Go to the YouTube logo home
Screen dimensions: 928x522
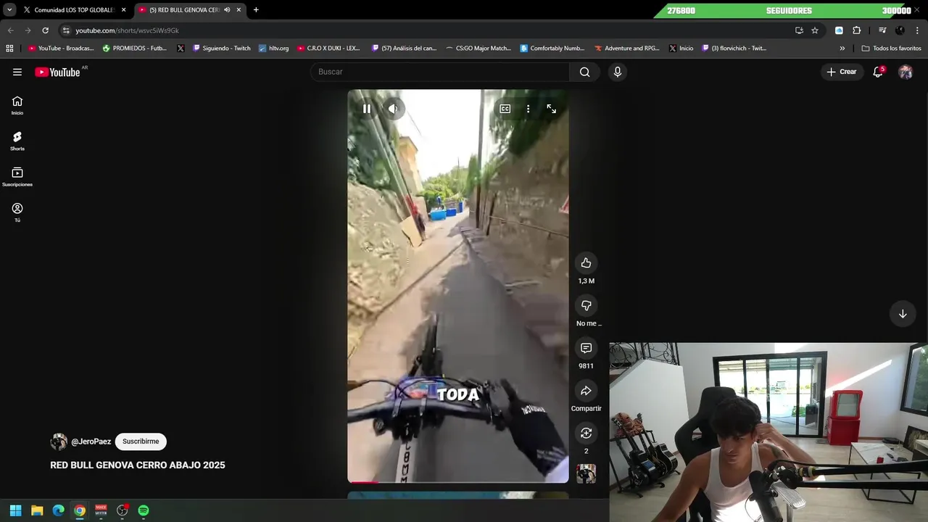pyautogui.click(x=58, y=72)
